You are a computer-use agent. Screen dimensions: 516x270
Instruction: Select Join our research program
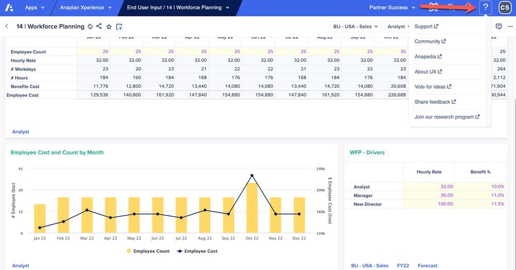click(447, 117)
